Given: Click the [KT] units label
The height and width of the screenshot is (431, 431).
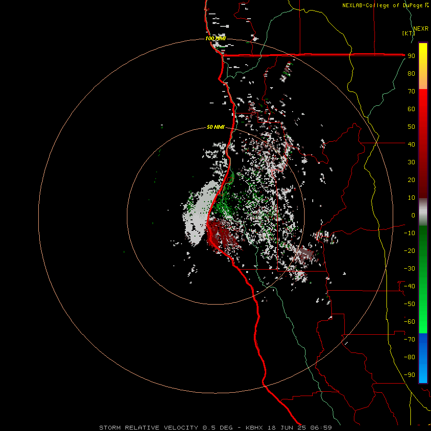Looking at the screenshot, I should (x=408, y=33).
